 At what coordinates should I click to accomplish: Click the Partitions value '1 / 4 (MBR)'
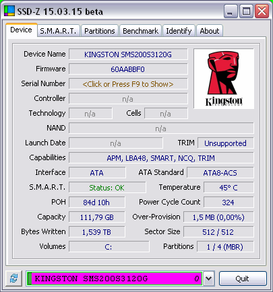point(225,247)
